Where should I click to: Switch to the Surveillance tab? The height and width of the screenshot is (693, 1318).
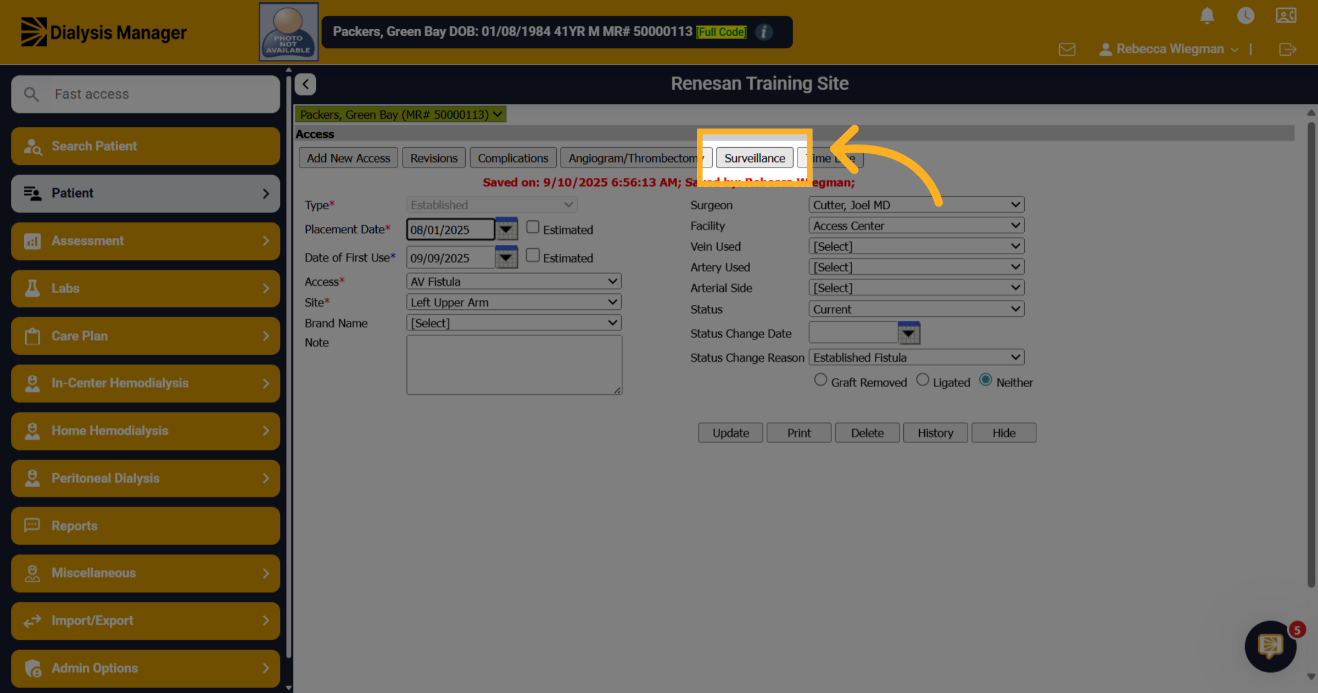pos(755,158)
